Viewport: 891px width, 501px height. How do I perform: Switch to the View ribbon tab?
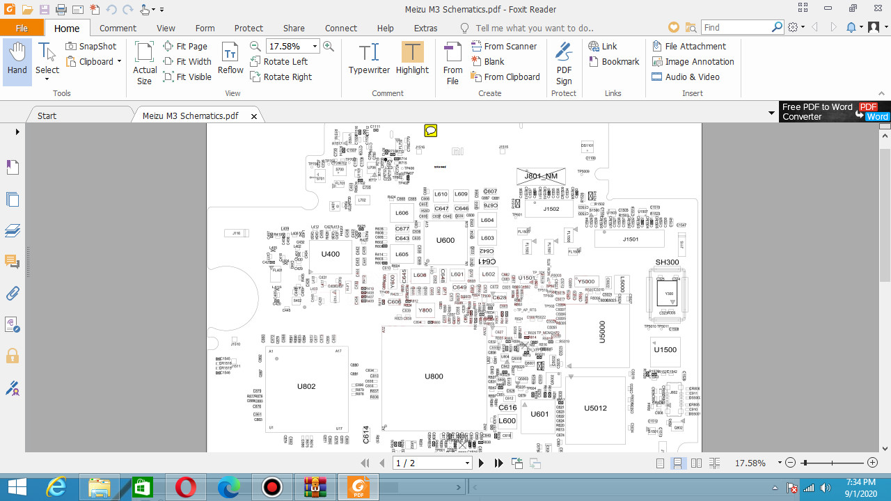[166, 28]
